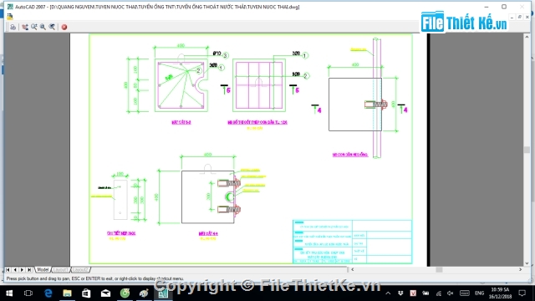Image resolution: width=535 pixels, height=301 pixels.
Task: Click the Zoom Original tool
Action: (x=52, y=27)
